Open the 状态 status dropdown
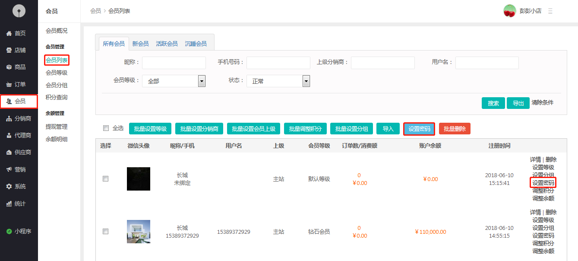The height and width of the screenshot is (261, 578). pos(306,81)
